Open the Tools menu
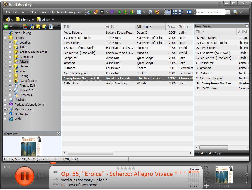 tap(42, 12)
